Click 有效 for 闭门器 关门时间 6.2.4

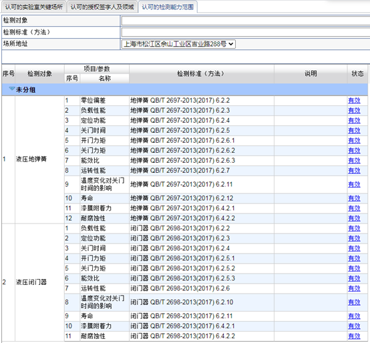pyautogui.click(x=354, y=248)
